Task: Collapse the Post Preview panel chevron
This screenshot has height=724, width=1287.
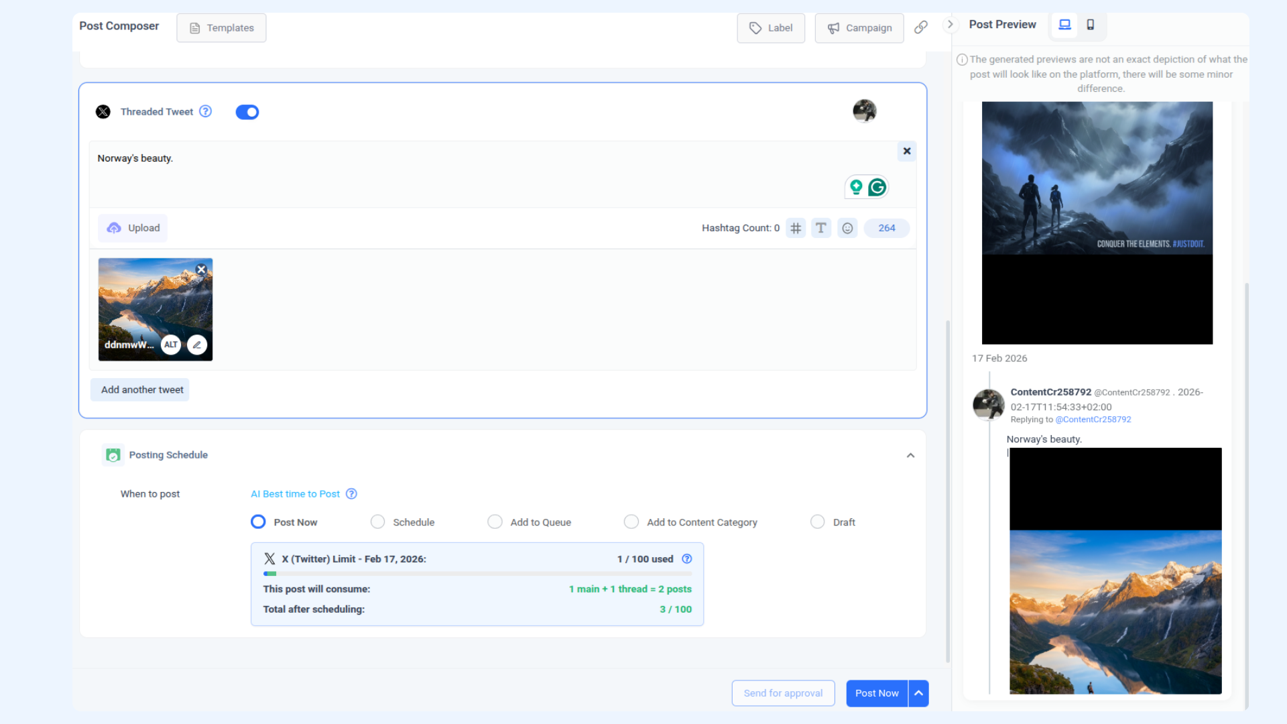Action: tap(950, 25)
